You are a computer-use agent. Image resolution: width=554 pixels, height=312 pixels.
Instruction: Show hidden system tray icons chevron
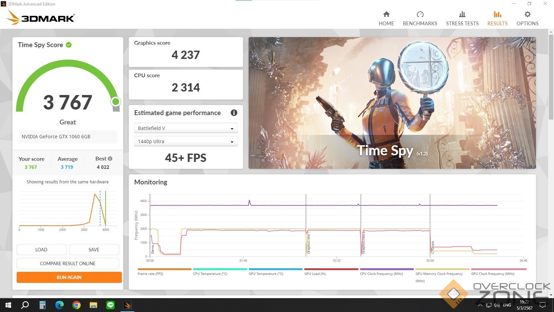point(480,305)
